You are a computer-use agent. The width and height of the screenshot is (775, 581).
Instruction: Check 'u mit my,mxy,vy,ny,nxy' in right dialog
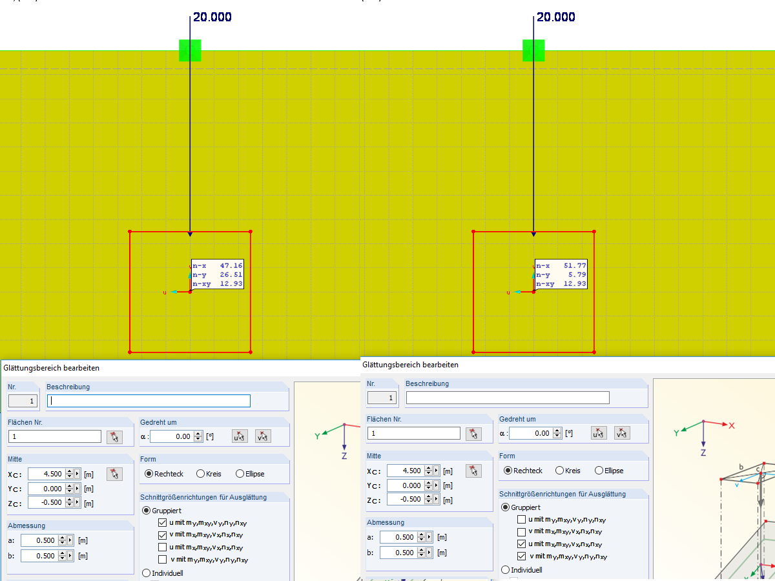coord(521,520)
